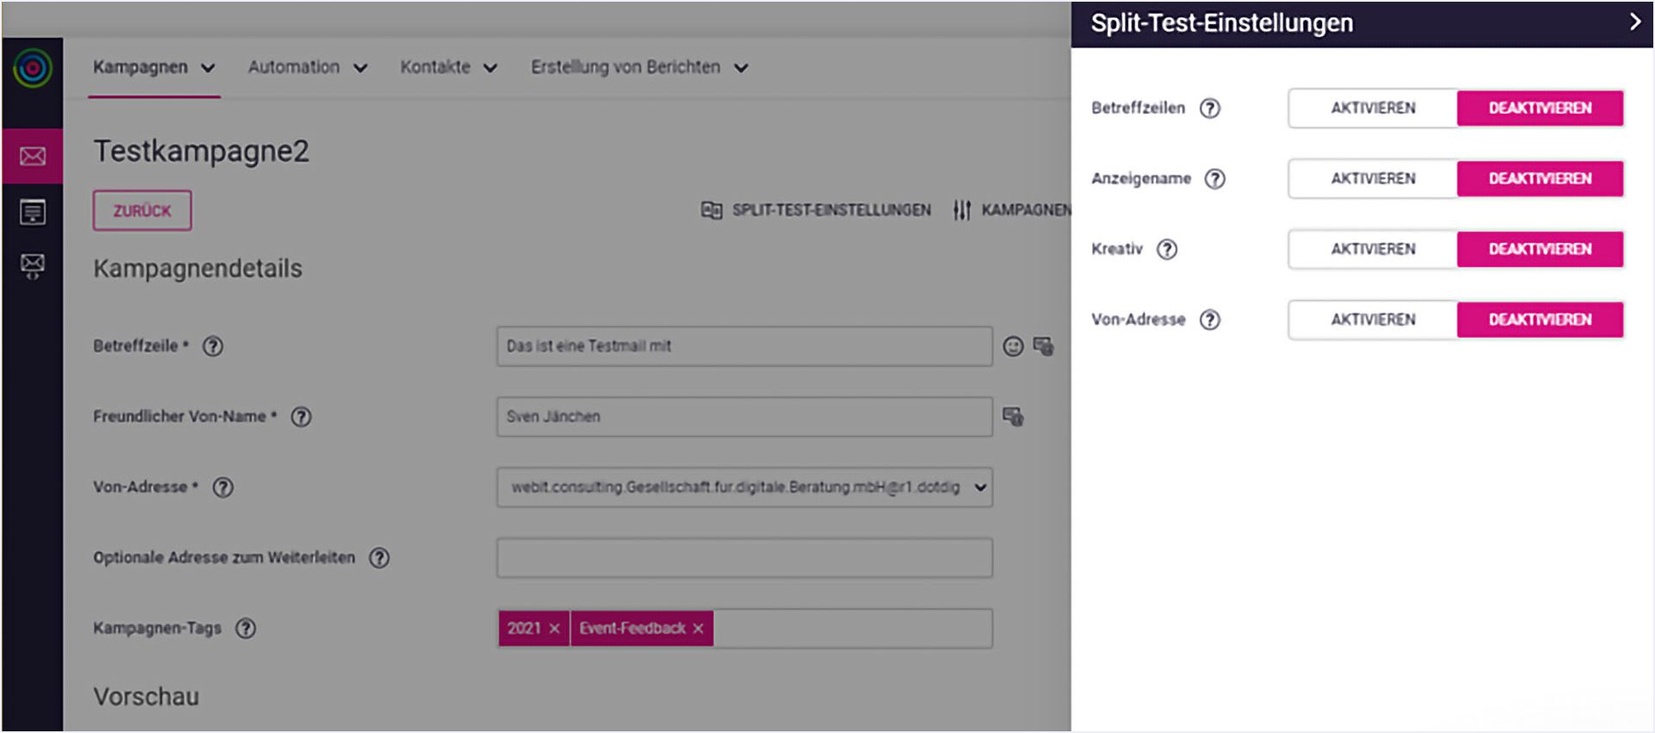Click the dotdigital logo icon in sidebar

click(x=33, y=68)
